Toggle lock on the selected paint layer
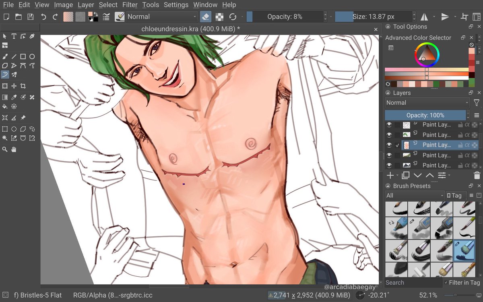The height and width of the screenshot is (302, 483). tap(460, 145)
